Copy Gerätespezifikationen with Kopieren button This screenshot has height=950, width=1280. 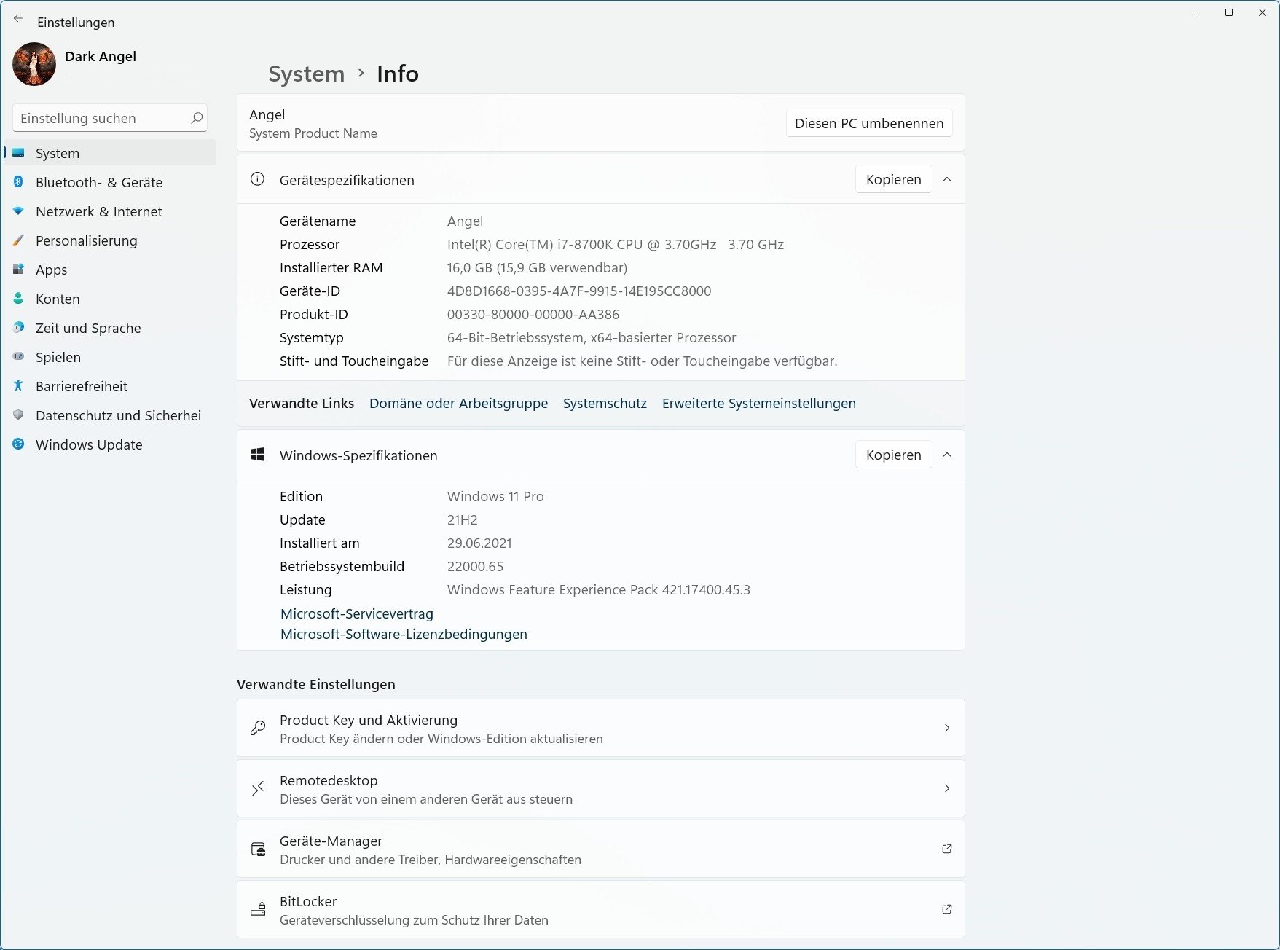893,179
